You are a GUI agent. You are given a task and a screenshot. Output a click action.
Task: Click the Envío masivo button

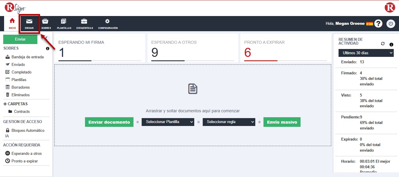[282, 122]
